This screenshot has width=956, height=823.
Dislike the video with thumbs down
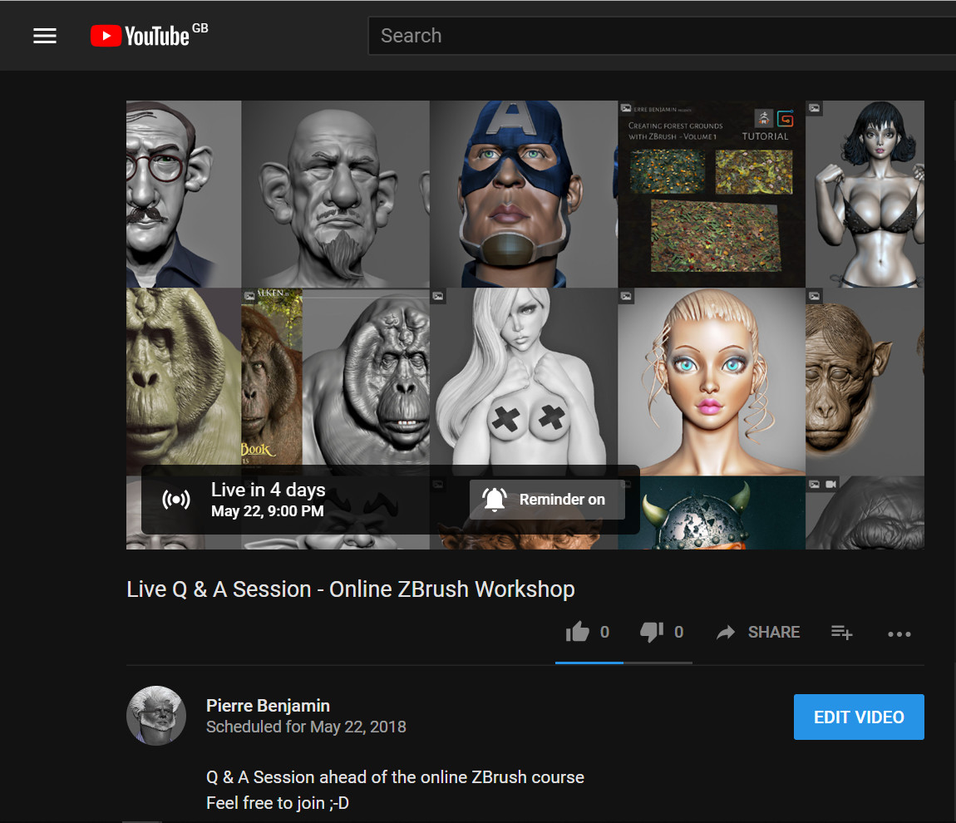point(652,632)
